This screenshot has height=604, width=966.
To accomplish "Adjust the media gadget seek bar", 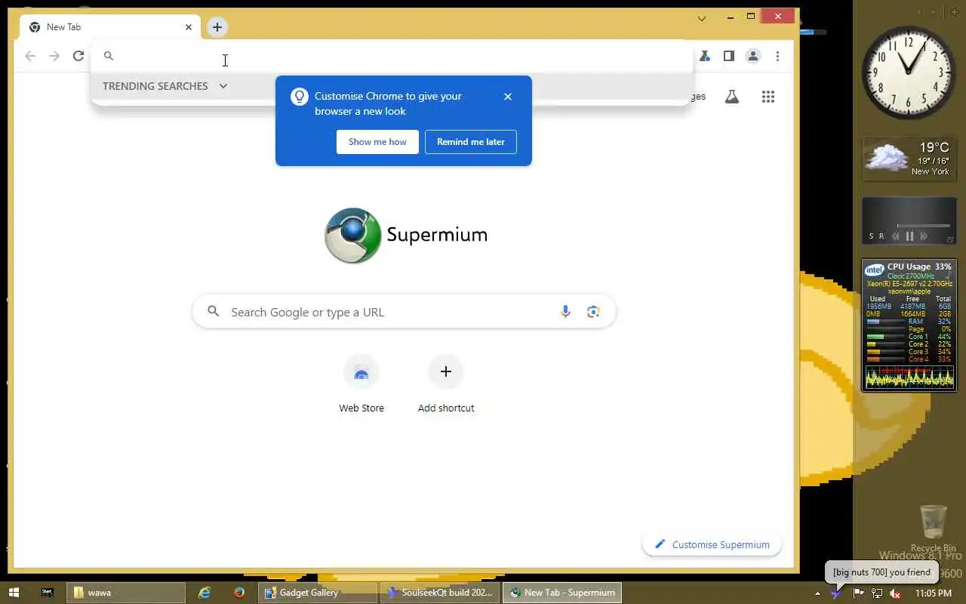I will tap(923, 226).
